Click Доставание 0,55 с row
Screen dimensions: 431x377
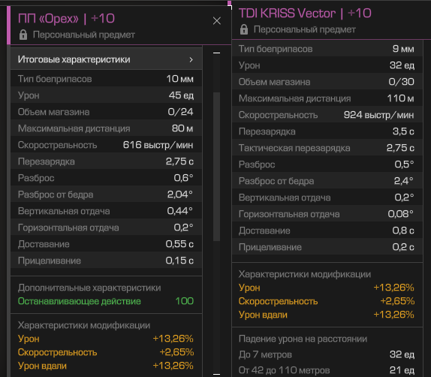click(106, 244)
